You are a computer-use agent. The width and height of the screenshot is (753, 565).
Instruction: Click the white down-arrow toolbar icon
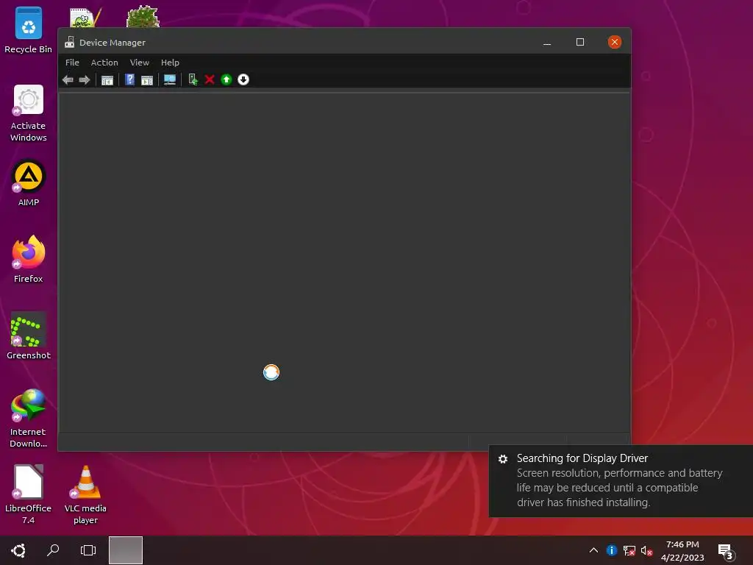coord(243,79)
